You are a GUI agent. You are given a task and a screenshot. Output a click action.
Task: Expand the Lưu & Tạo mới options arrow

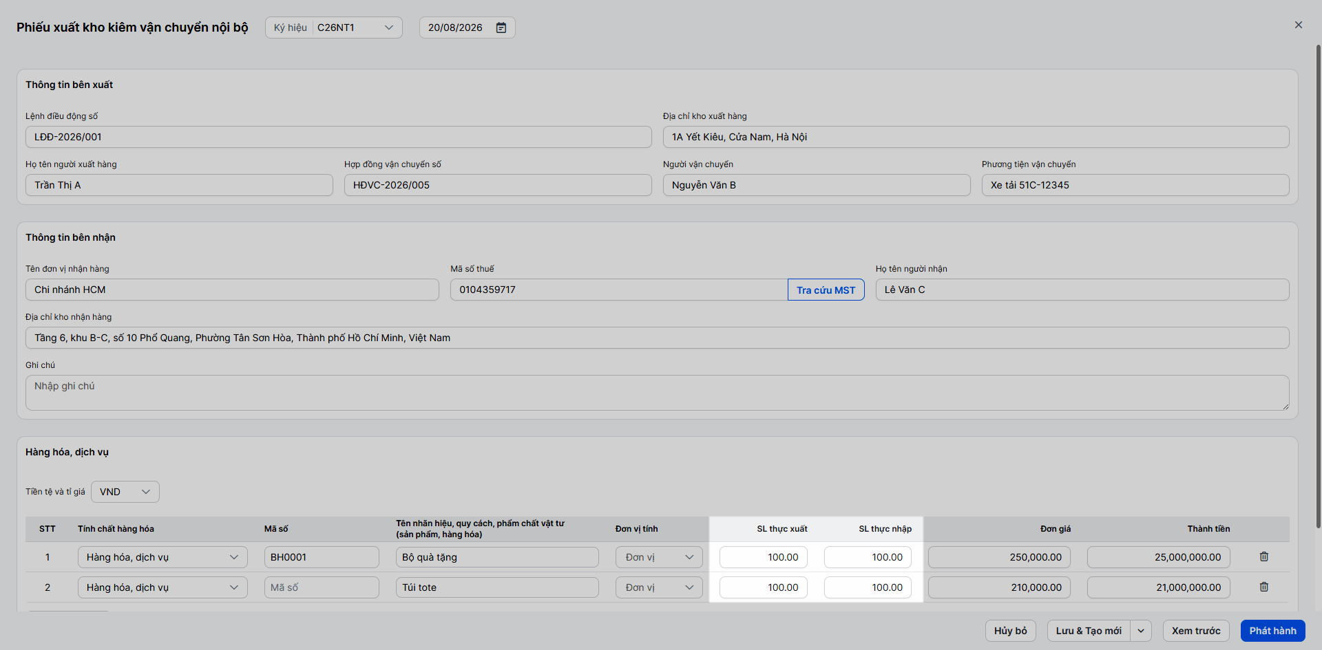(1141, 631)
